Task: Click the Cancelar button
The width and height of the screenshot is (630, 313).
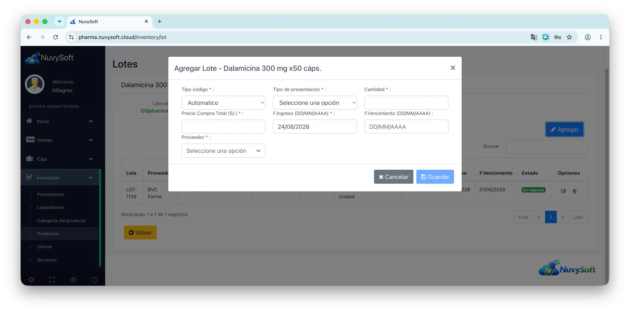Action: click(393, 177)
